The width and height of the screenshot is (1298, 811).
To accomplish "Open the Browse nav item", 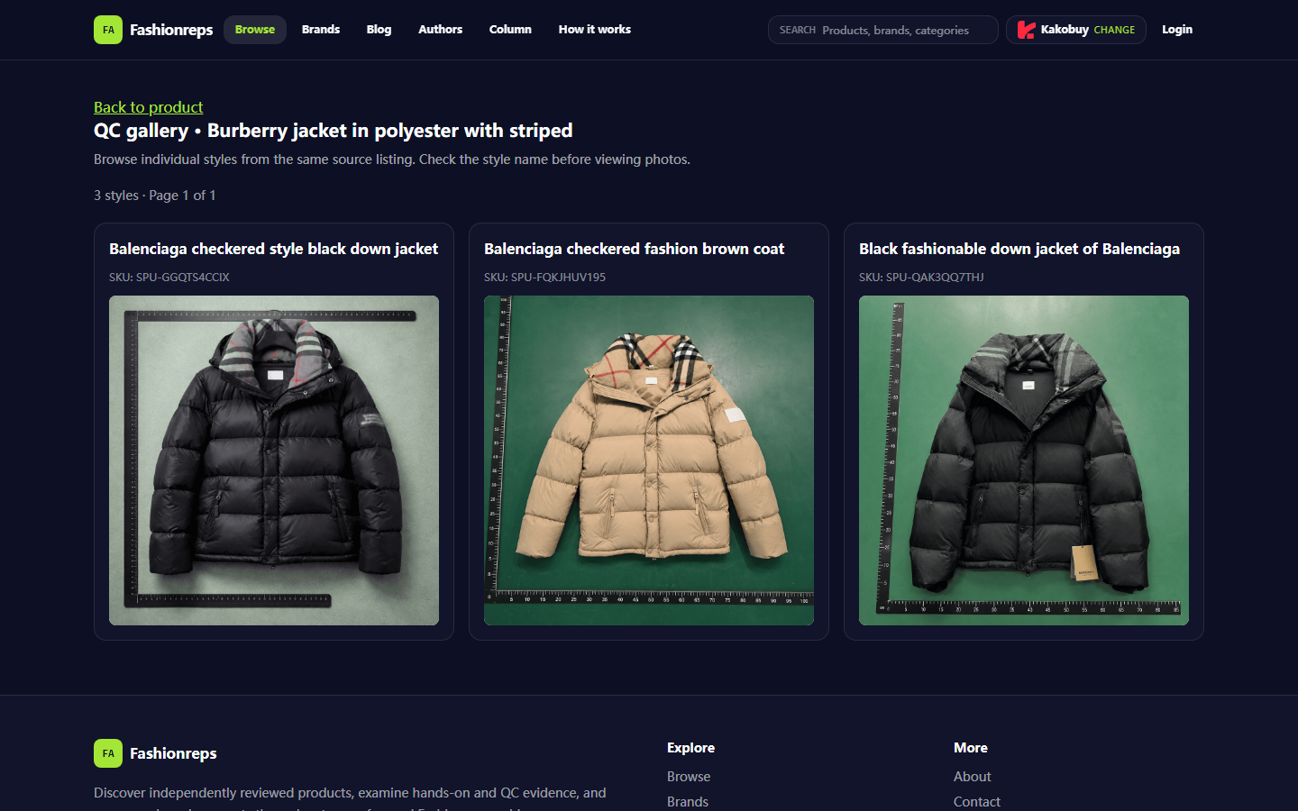I will 255,30.
